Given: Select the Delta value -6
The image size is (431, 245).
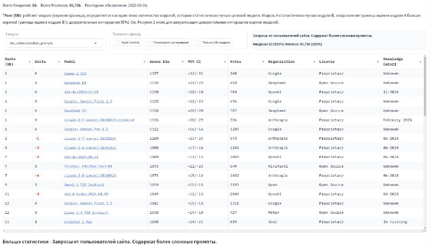Looking at the screenshot, I should pyautogui.click(x=37, y=176).
